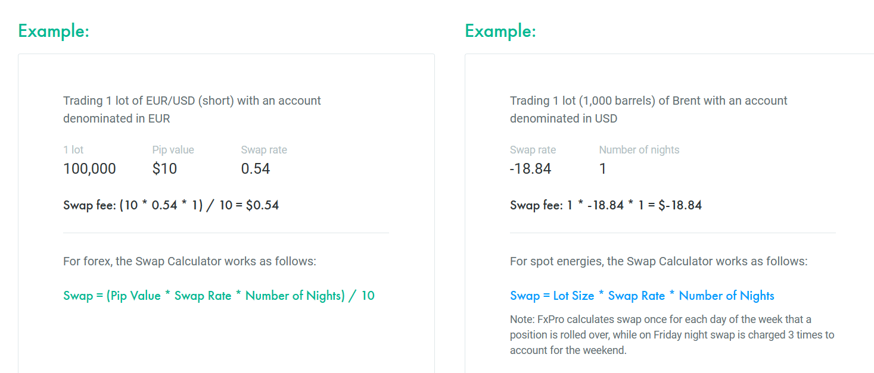Click the EUR/USD trading description text
Viewport: 874px width, 373px height.
click(192, 109)
